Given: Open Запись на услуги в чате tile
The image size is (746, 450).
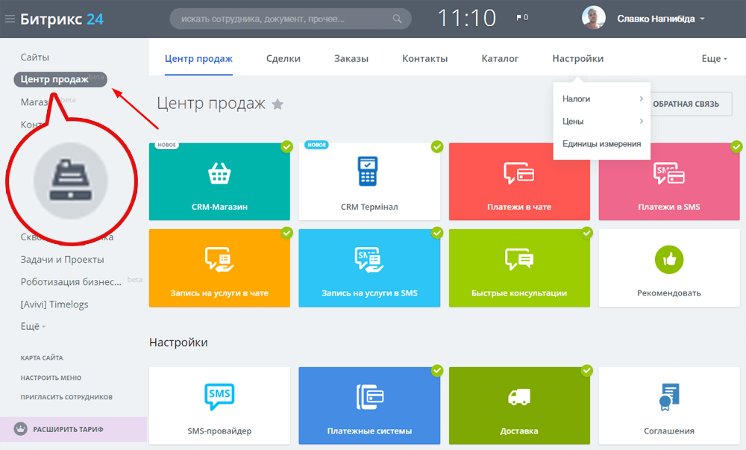Looking at the screenshot, I should (x=219, y=268).
